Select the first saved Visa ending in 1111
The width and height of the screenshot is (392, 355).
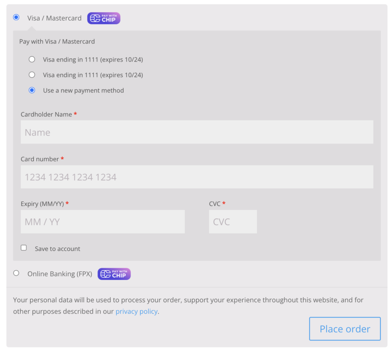32,59
